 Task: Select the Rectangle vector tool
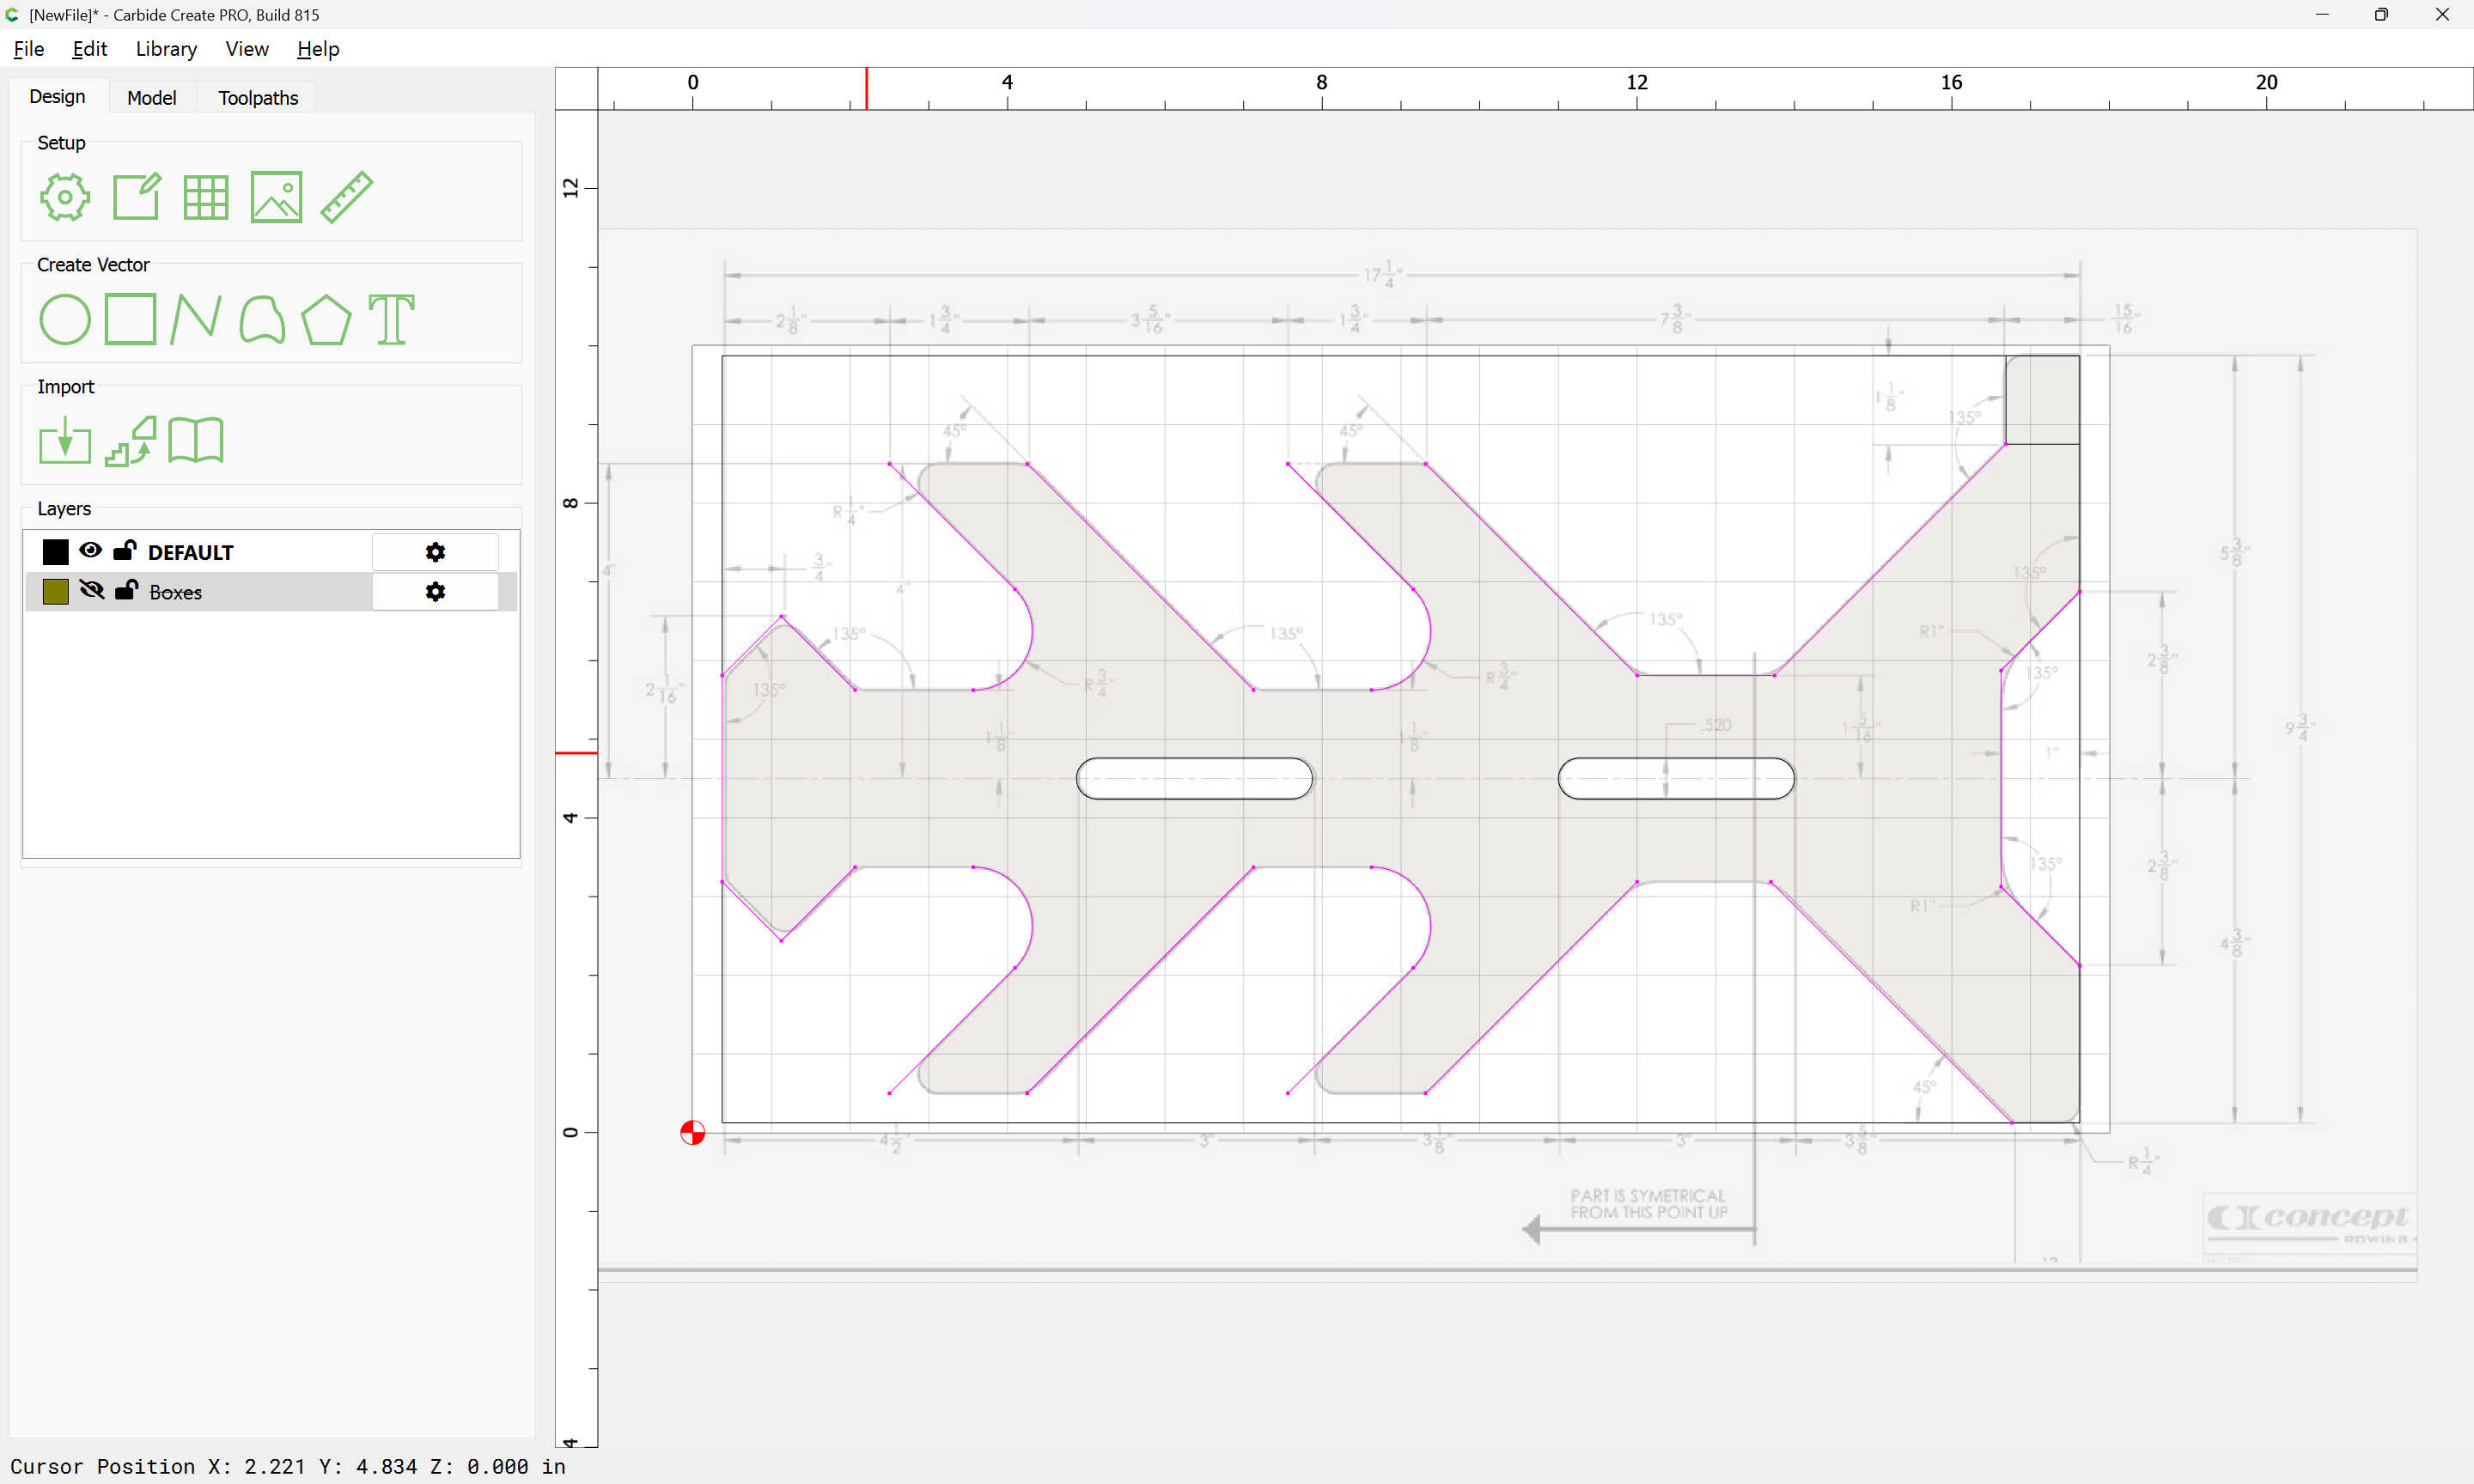pyautogui.click(x=130, y=319)
